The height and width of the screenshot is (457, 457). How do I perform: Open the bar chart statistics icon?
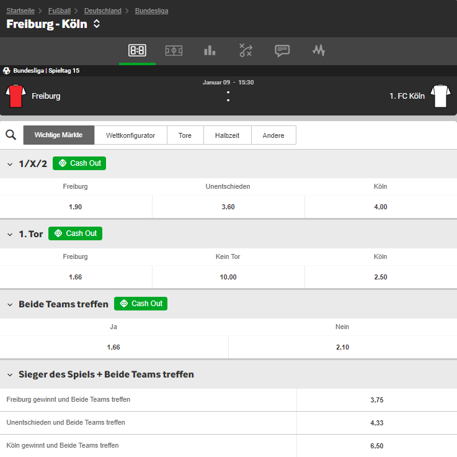[210, 50]
